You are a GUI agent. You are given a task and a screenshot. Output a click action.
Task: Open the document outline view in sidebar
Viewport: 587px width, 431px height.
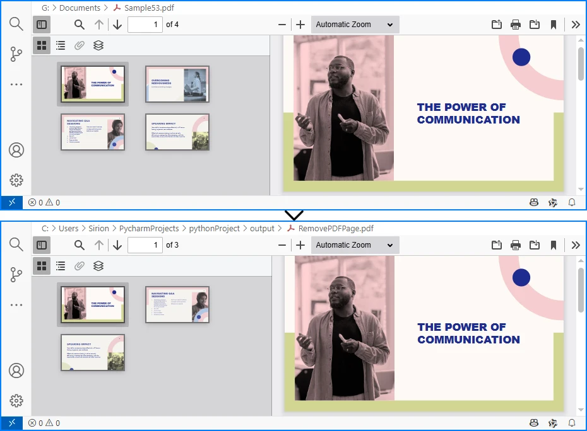tap(60, 45)
